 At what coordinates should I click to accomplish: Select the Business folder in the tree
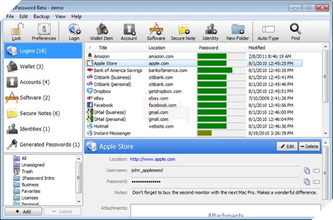pyautogui.click(x=31, y=185)
